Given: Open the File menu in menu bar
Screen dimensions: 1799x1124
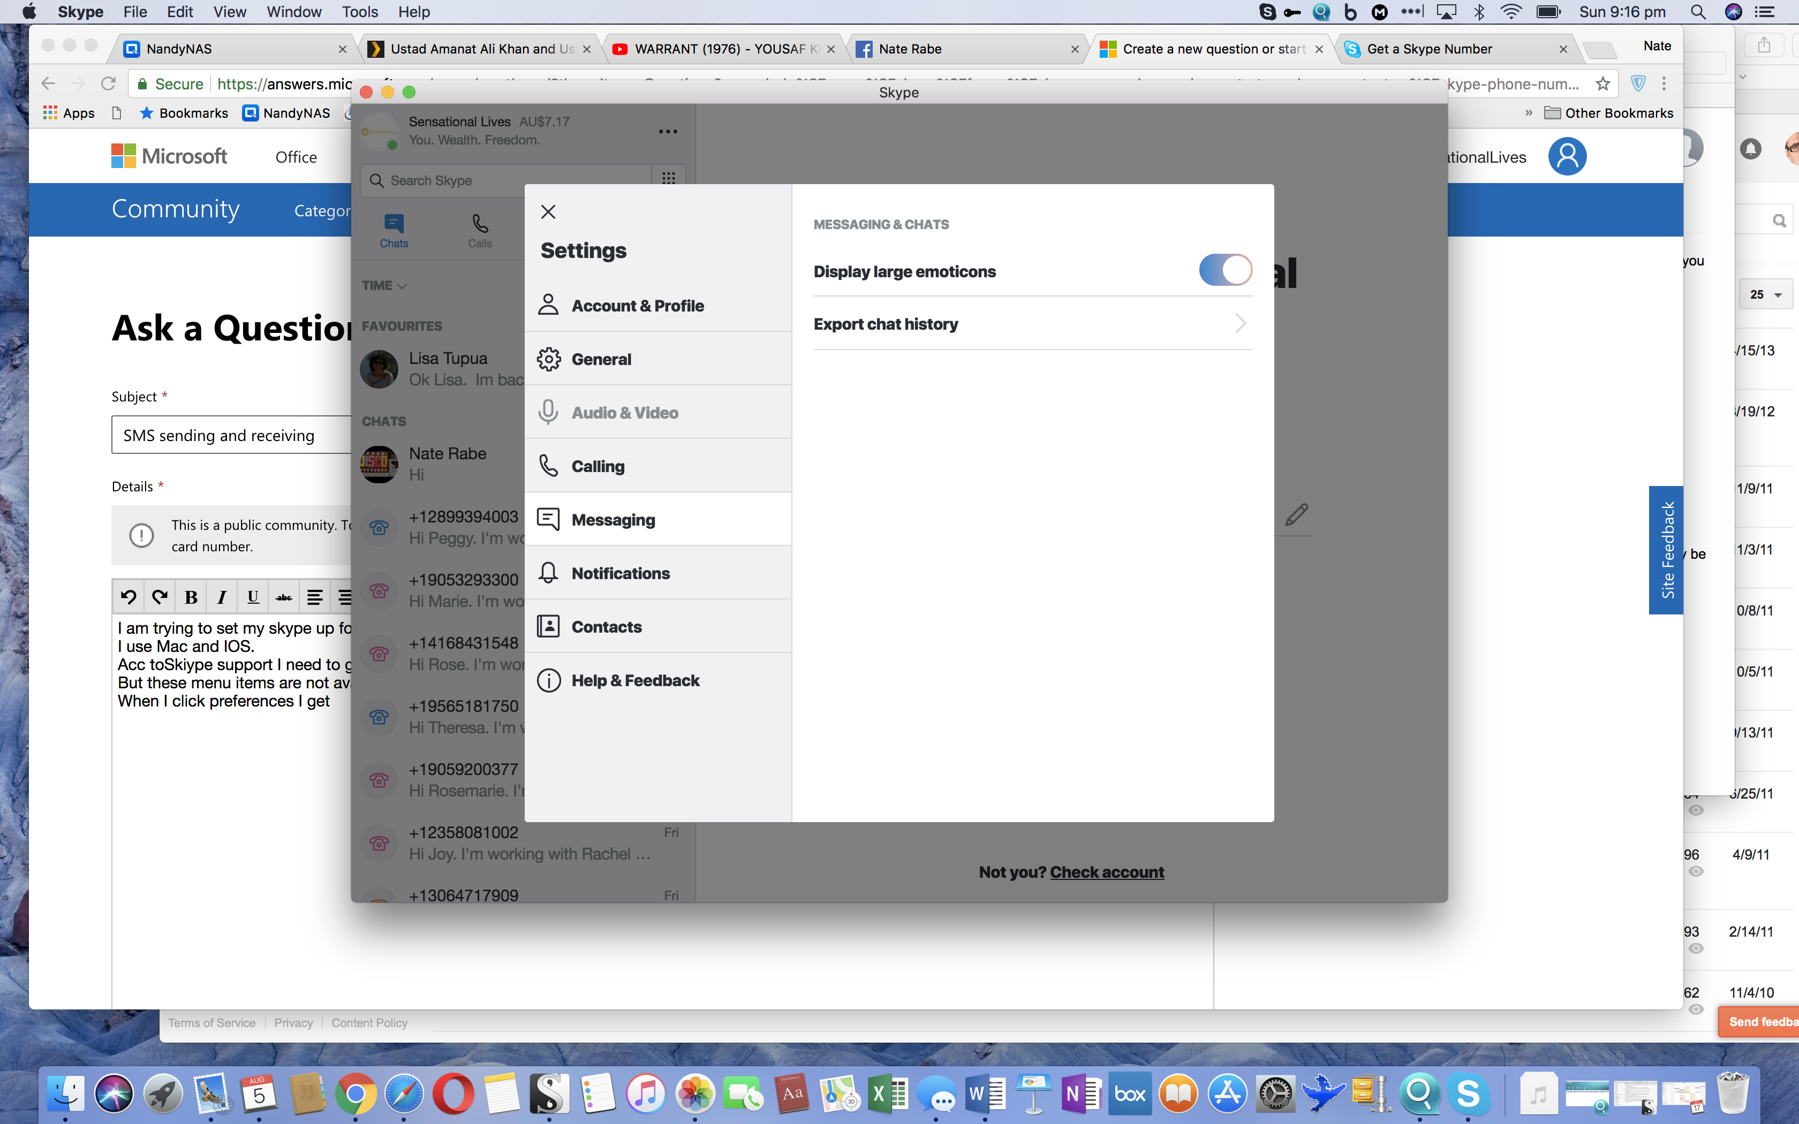Looking at the screenshot, I should pos(134,12).
